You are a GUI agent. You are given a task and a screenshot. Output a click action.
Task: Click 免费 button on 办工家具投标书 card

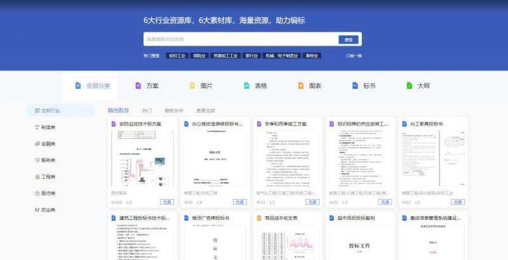458,202
